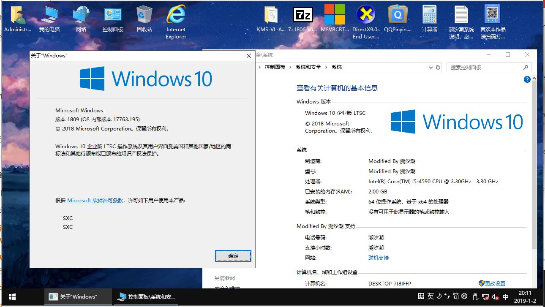Open the Recycle Bin (回收站) icon
Image resolution: width=545 pixels, height=307 pixels.
click(x=144, y=16)
